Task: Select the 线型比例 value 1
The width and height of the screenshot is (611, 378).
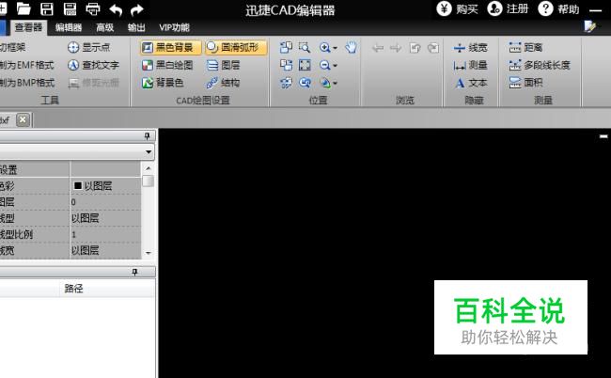Action: click(105, 234)
